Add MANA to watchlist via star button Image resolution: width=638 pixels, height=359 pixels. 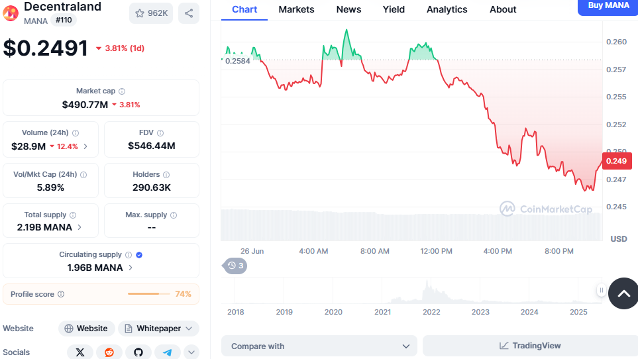tap(151, 13)
